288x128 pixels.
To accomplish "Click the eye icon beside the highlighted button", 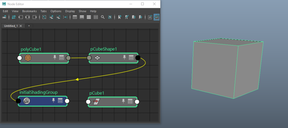I will [150, 17].
